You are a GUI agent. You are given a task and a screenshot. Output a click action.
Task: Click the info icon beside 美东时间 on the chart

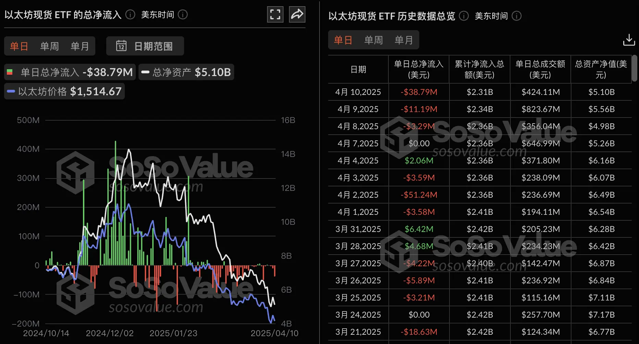tap(183, 15)
